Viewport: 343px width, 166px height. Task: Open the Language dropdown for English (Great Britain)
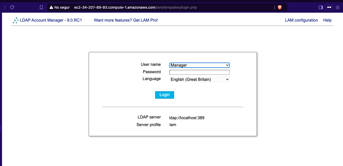coord(199,80)
